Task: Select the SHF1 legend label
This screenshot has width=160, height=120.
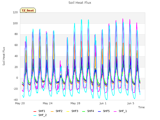Action: [x=42, y=111]
